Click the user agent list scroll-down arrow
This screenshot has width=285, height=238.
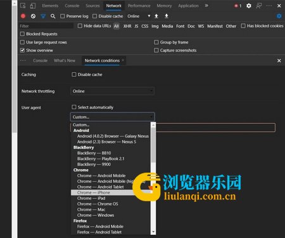(x=153, y=232)
